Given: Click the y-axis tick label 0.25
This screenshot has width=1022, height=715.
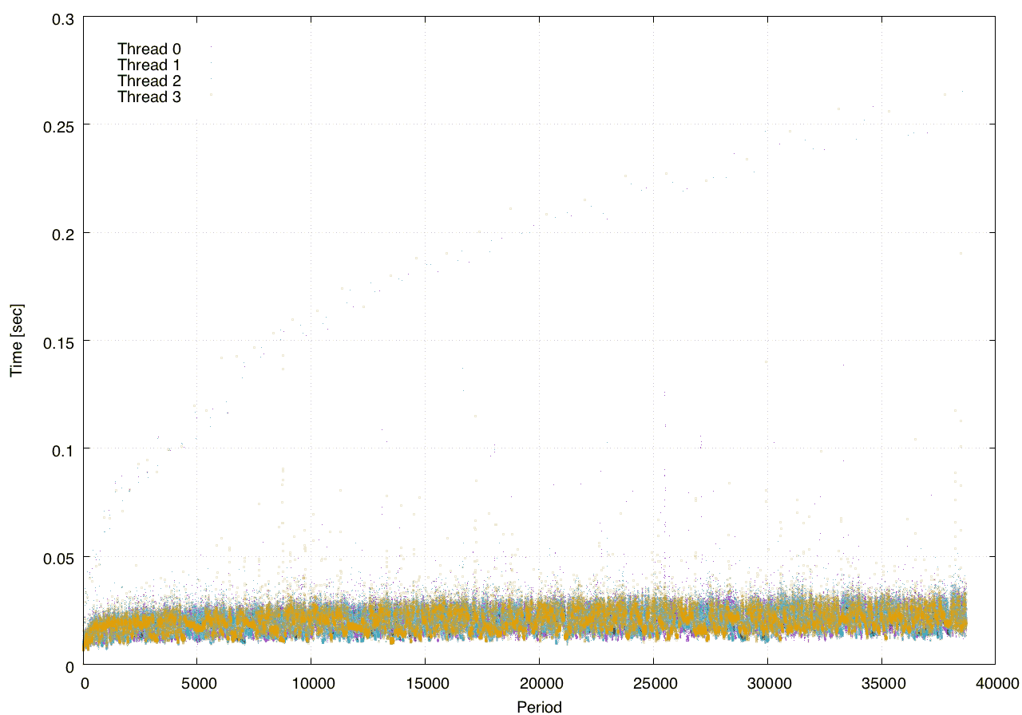Looking at the screenshot, I should [61, 125].
